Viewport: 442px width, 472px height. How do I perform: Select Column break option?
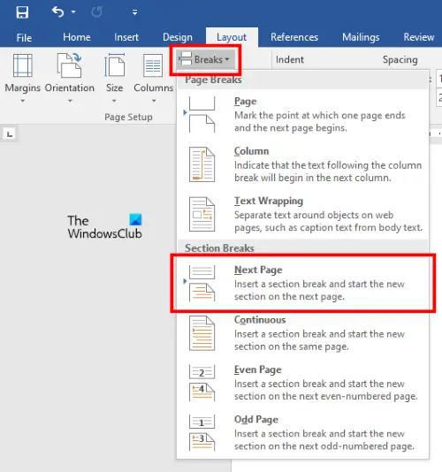pyautogui.click(x=302, y=164)
